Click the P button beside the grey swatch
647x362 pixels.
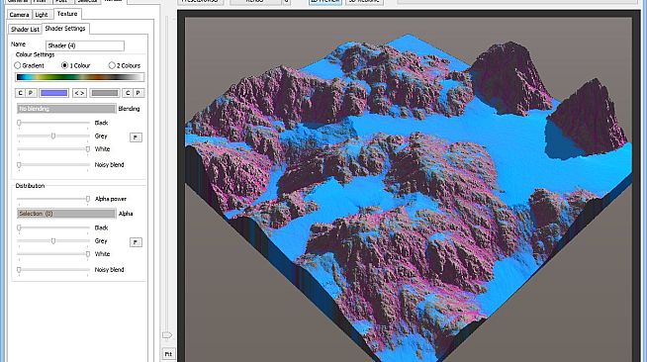(139, 93)
